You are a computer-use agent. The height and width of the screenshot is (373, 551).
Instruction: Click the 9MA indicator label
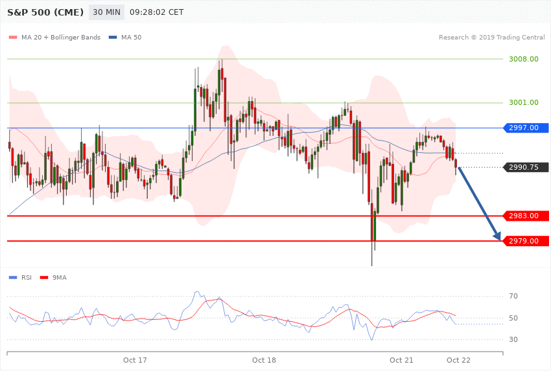tap(60, 278)
